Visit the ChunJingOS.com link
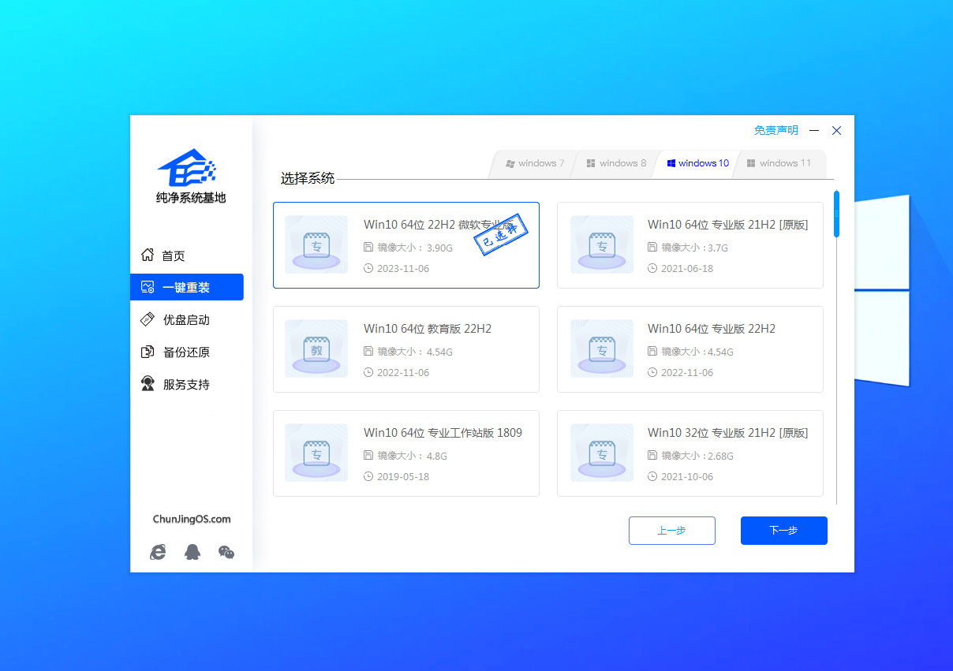 point(192,519)
